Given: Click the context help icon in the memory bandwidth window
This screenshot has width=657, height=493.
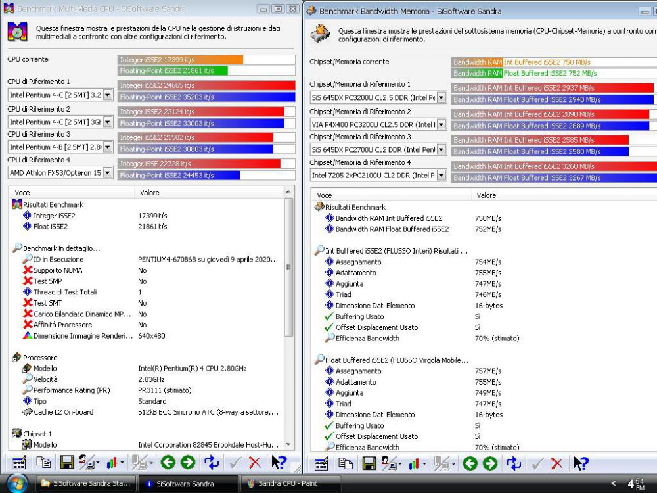Looking at the screenshot, I should [581, 463].
